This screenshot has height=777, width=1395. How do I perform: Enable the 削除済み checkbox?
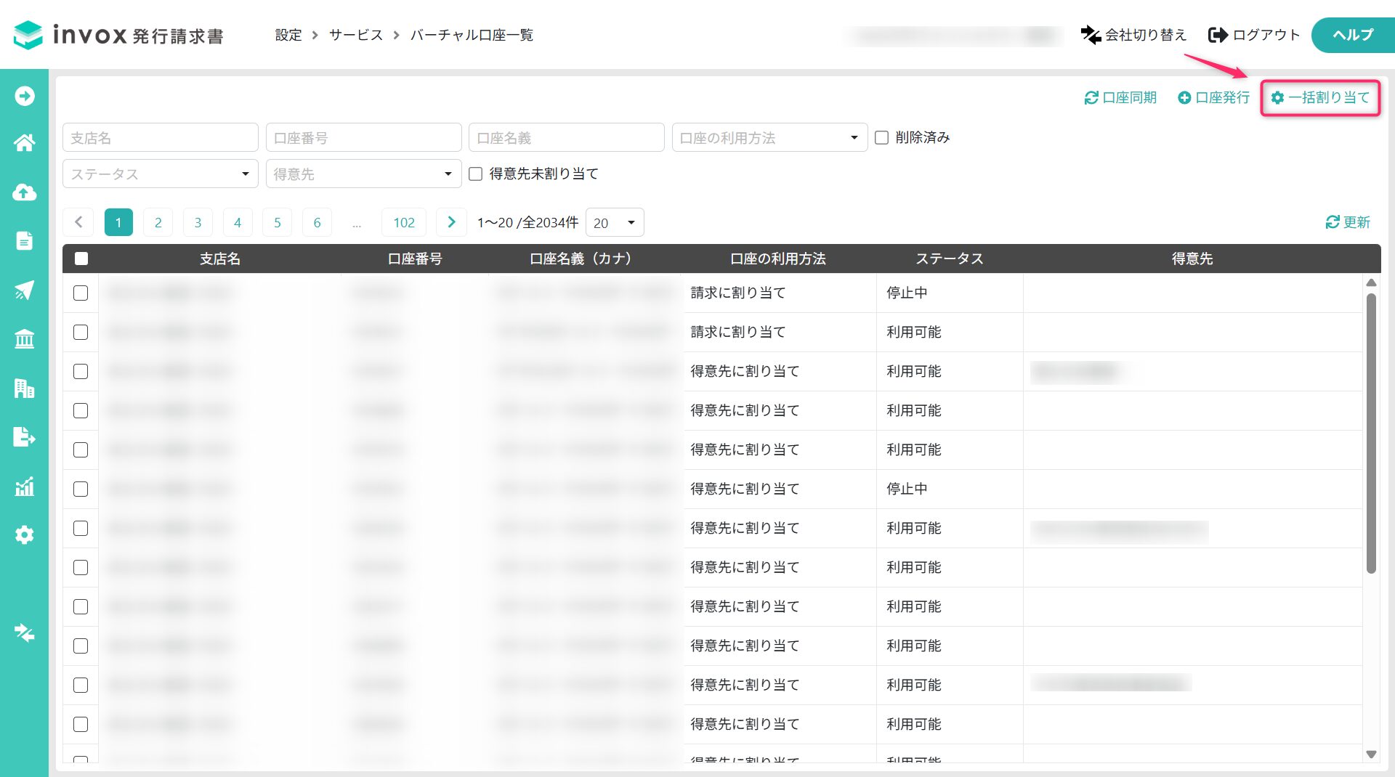click(x=881, y=137)
